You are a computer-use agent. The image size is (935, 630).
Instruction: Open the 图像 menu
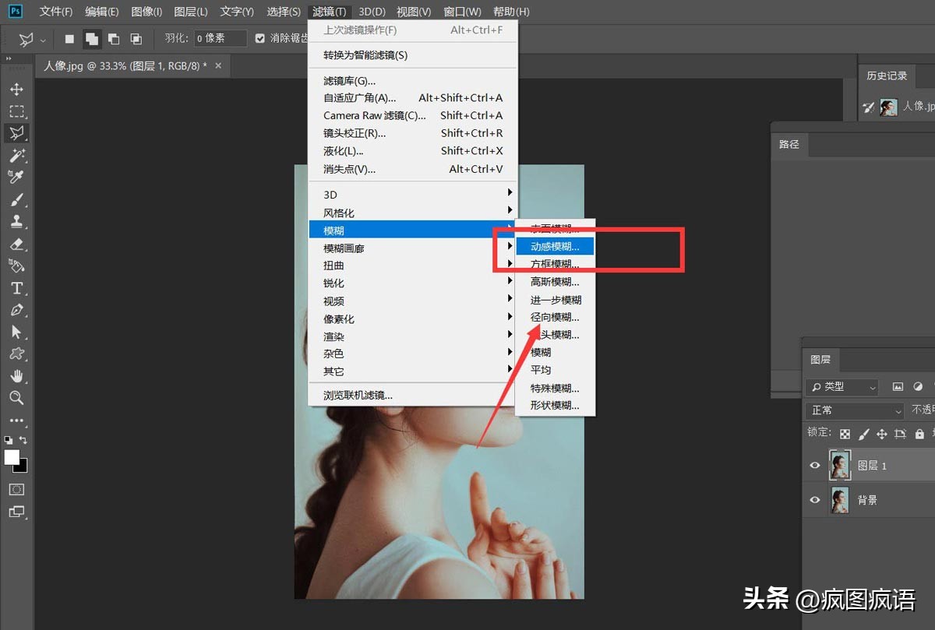coord(145,11)
